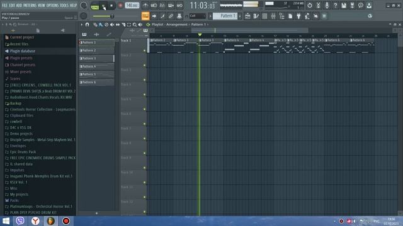The width and height of the screenshot is (403, 226).
Task: Toggle typing keyboard to piano button
Action: [145, 16]
